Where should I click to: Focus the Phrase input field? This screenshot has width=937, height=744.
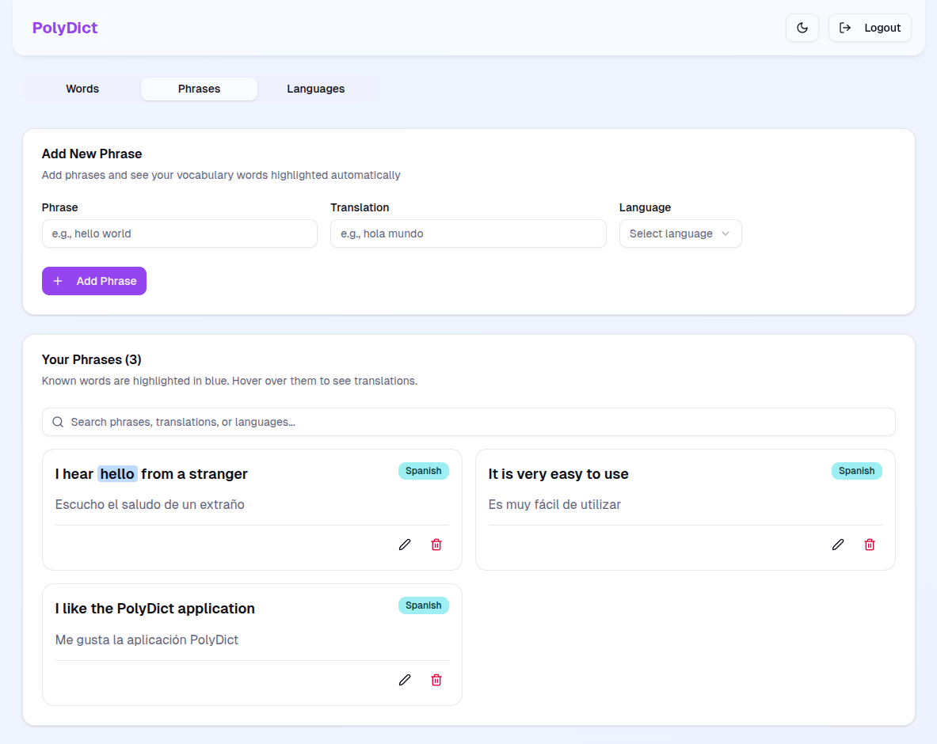click(x=179, y=233)
